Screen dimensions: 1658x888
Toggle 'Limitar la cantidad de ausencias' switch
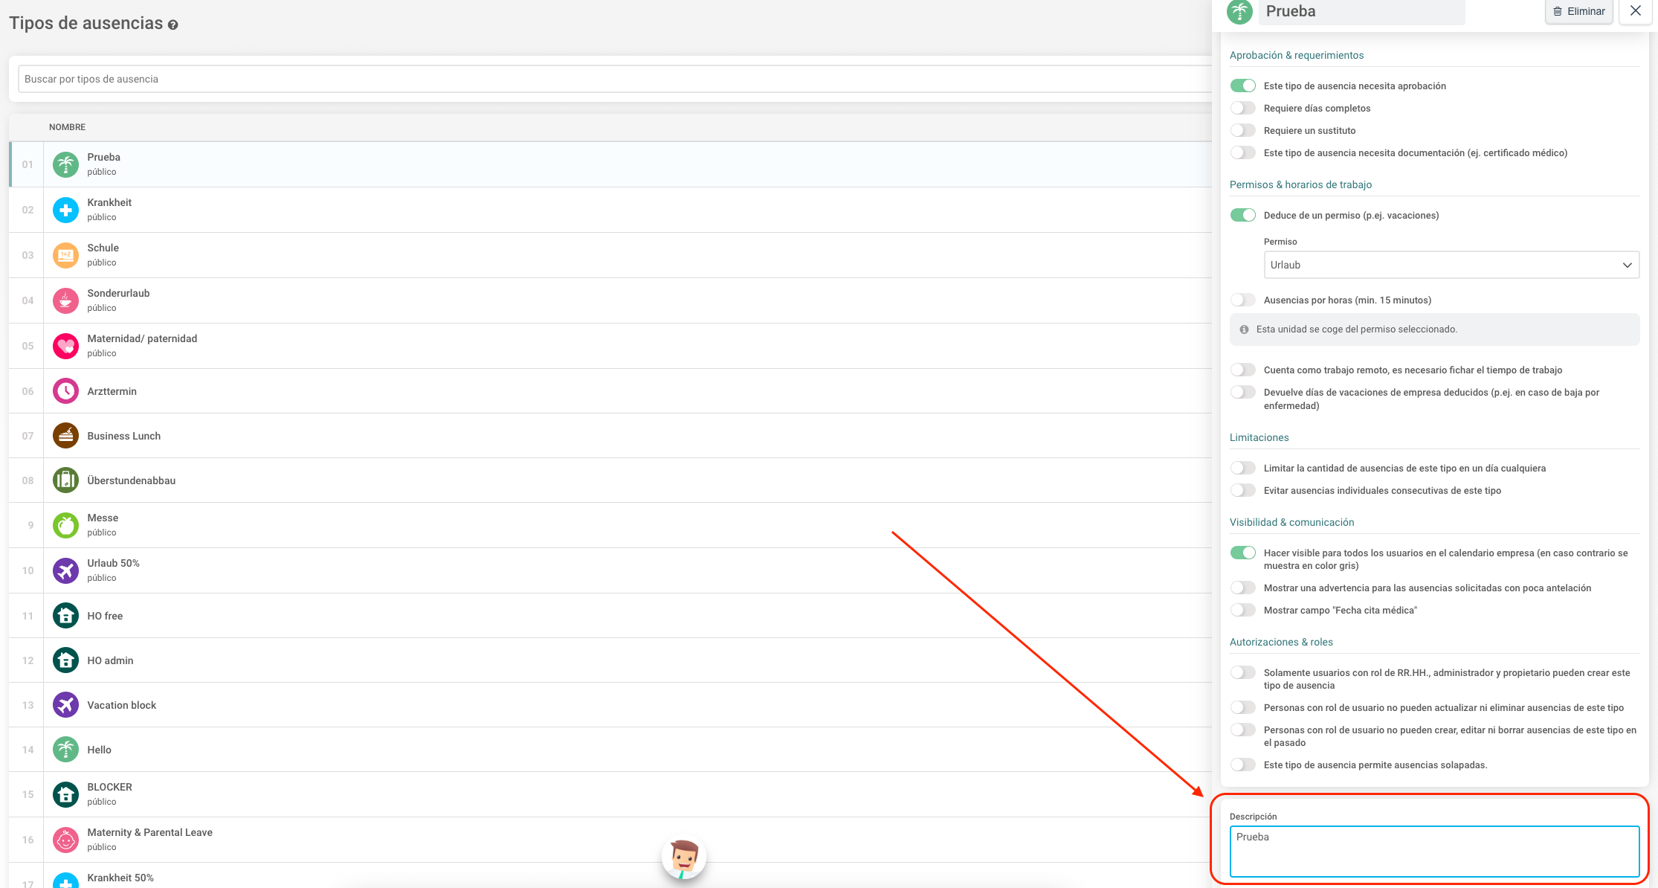pos(1243,469)
